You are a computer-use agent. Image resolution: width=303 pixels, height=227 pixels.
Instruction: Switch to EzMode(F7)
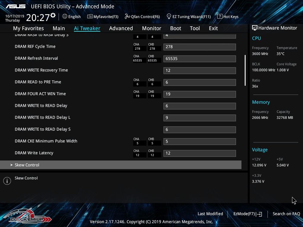click(248, 214)
